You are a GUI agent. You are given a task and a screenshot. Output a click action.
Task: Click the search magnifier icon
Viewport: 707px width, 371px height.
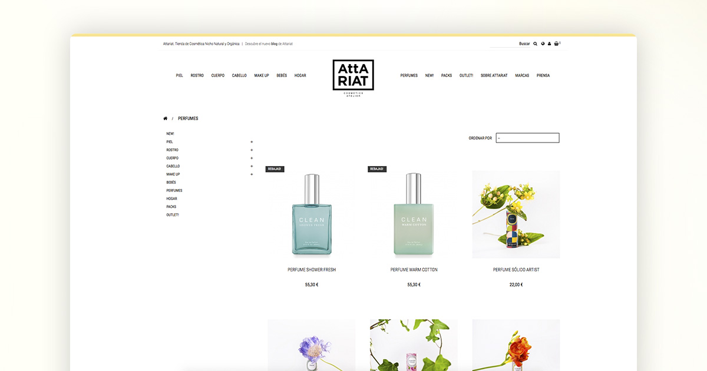(535, 44)
